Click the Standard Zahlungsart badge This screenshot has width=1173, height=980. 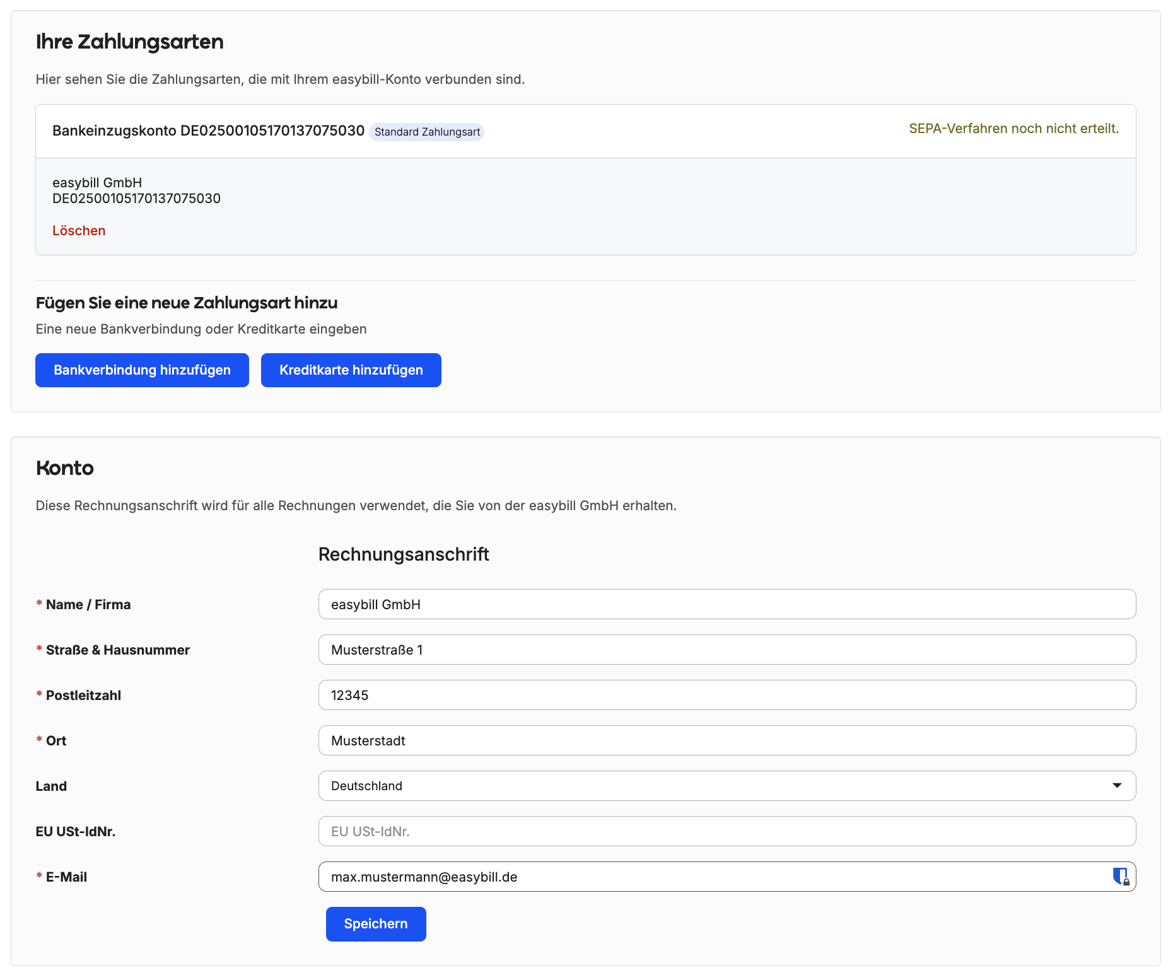pyautogui.click(x=427, y=132)
